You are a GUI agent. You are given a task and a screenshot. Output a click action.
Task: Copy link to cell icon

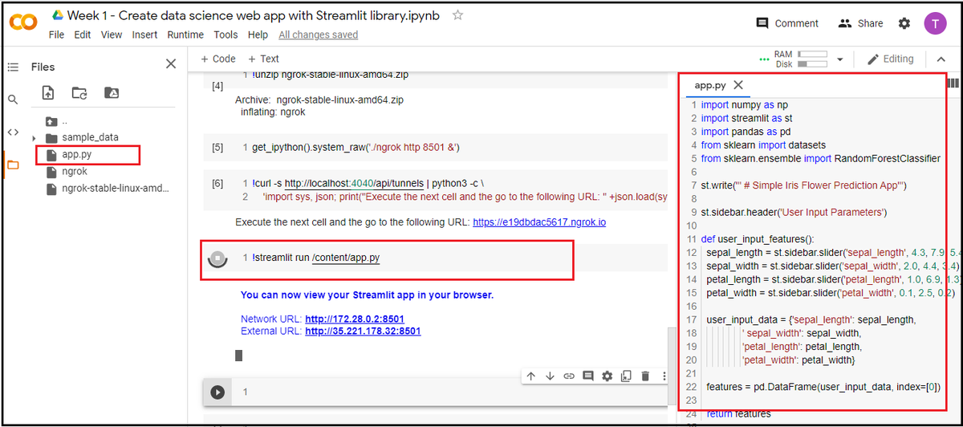569,376
